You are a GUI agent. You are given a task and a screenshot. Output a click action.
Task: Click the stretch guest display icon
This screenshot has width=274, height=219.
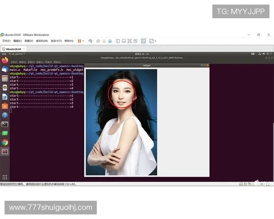point(151,41)
